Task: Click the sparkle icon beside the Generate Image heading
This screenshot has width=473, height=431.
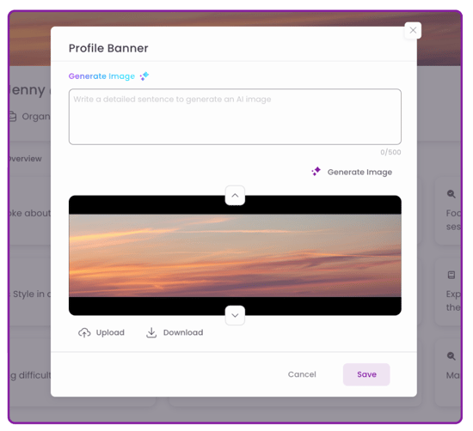Action: 144,76
